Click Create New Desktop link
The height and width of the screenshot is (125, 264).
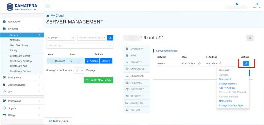21,61
